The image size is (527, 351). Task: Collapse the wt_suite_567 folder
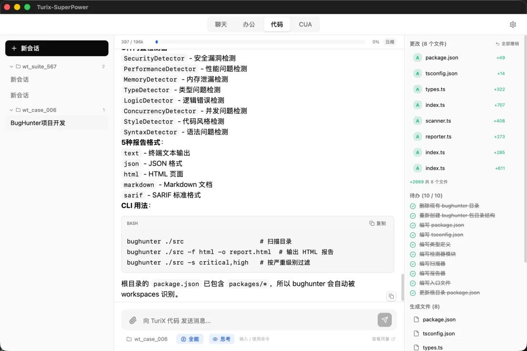[12, 66]
